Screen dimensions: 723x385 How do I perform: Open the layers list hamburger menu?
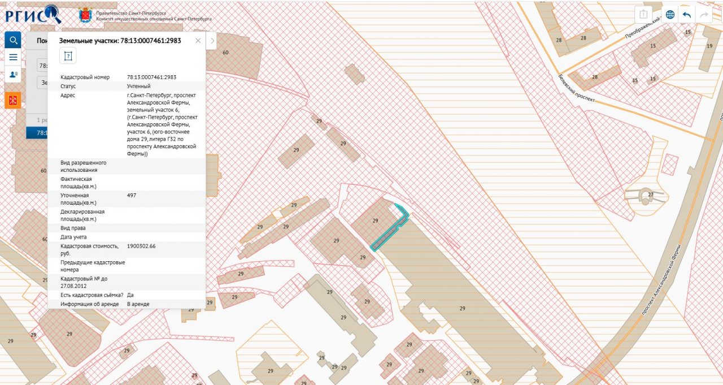click(x=13, y=57)
